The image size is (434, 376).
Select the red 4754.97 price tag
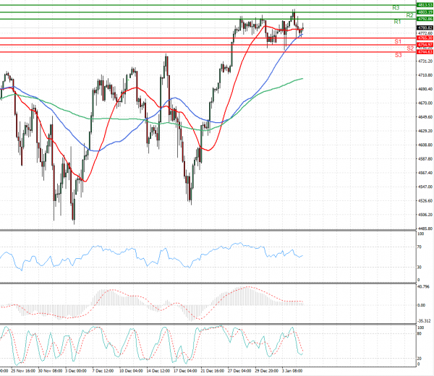(x=425, y=45)
